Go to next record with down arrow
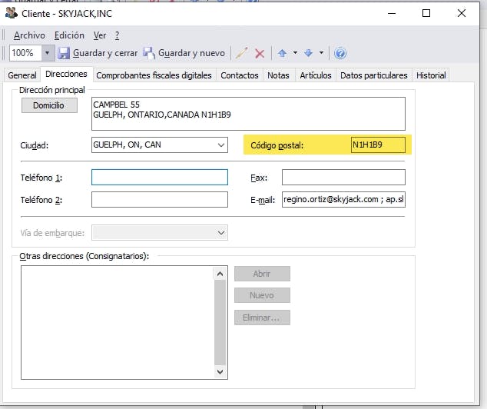This screenshot has width=487, height=409. 308,53
